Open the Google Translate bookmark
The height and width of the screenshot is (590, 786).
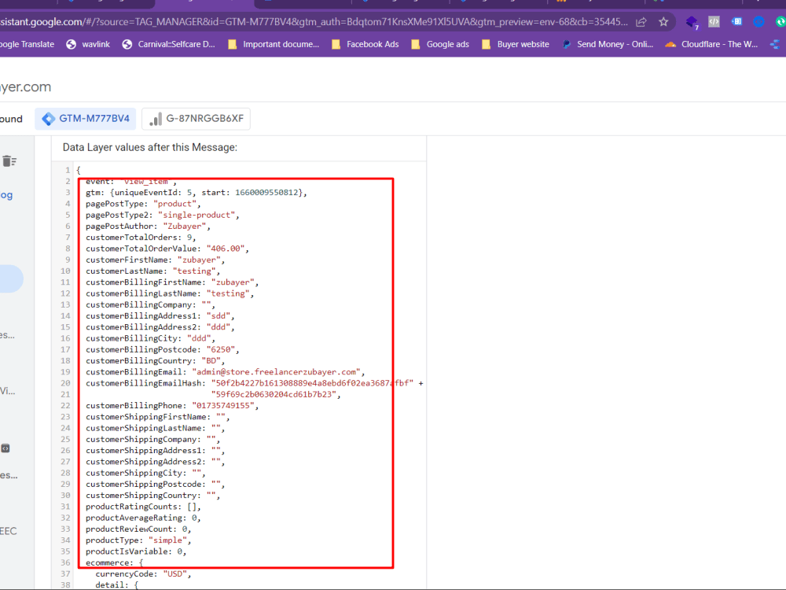tap(27, 44)
